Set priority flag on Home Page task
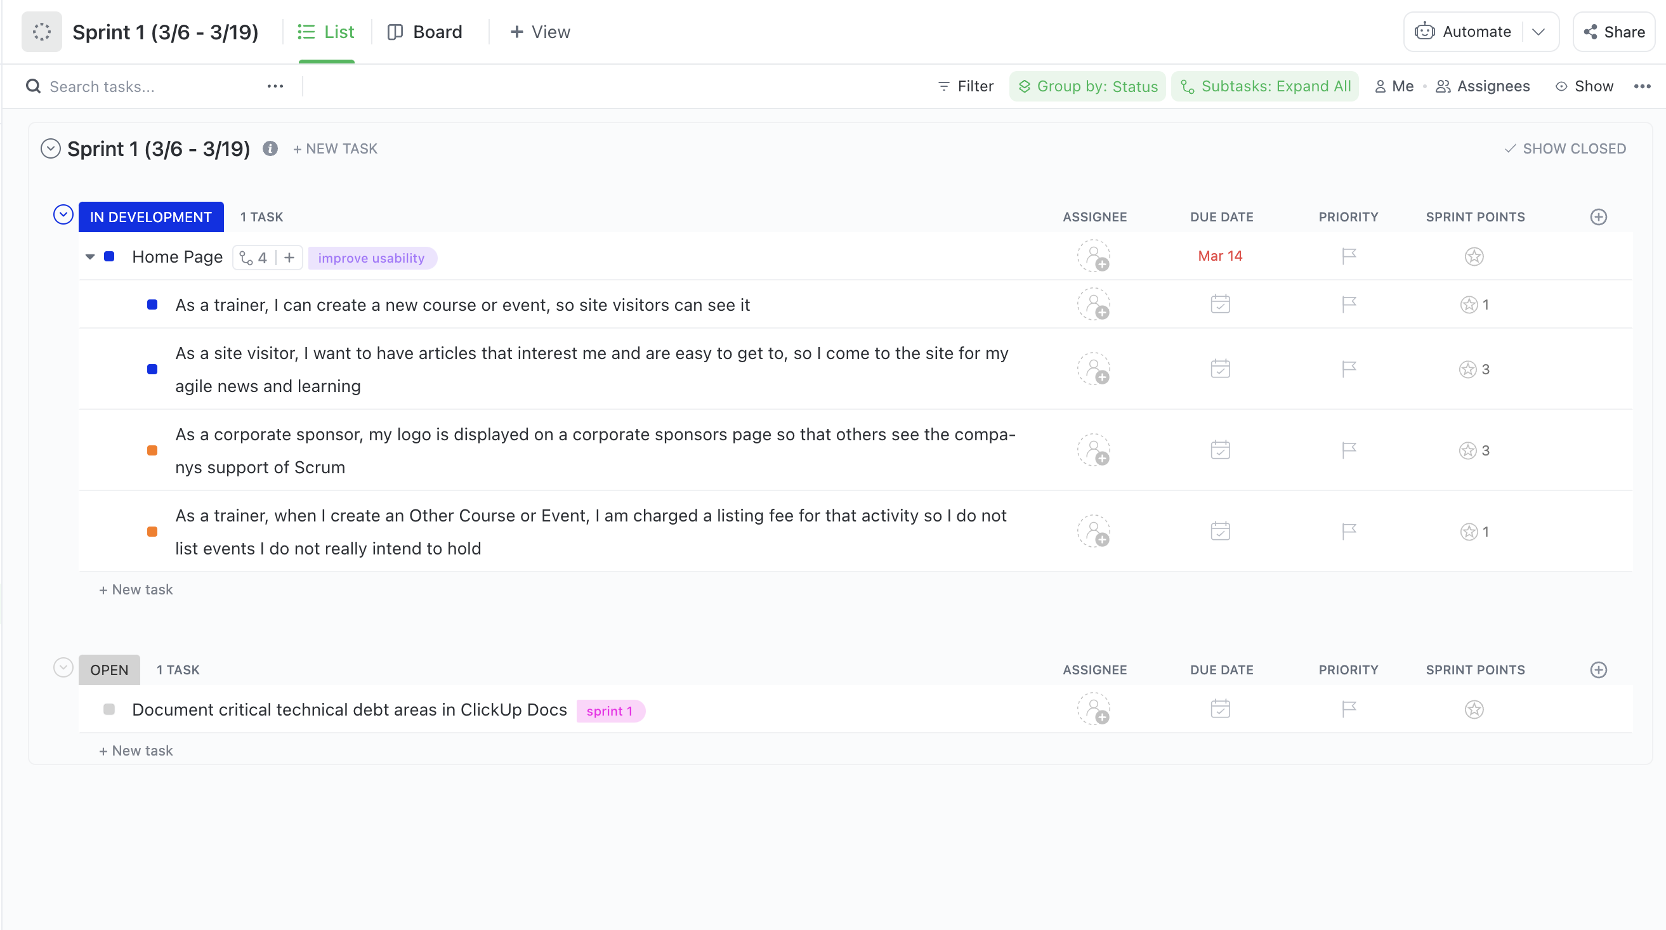The width and height of the screenshot is (1666, 930). pos(1348,256)
